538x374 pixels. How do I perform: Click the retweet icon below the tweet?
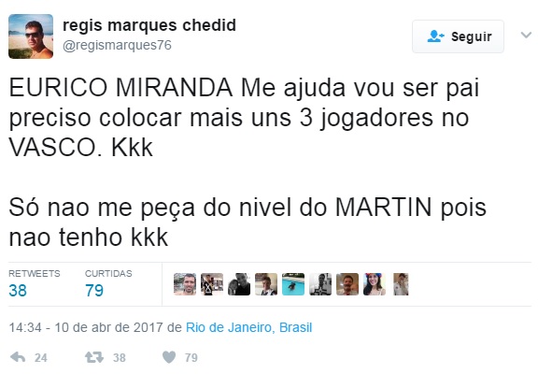tap(94, 357)
